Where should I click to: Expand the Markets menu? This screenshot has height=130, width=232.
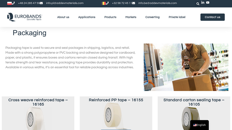point(131,17)
